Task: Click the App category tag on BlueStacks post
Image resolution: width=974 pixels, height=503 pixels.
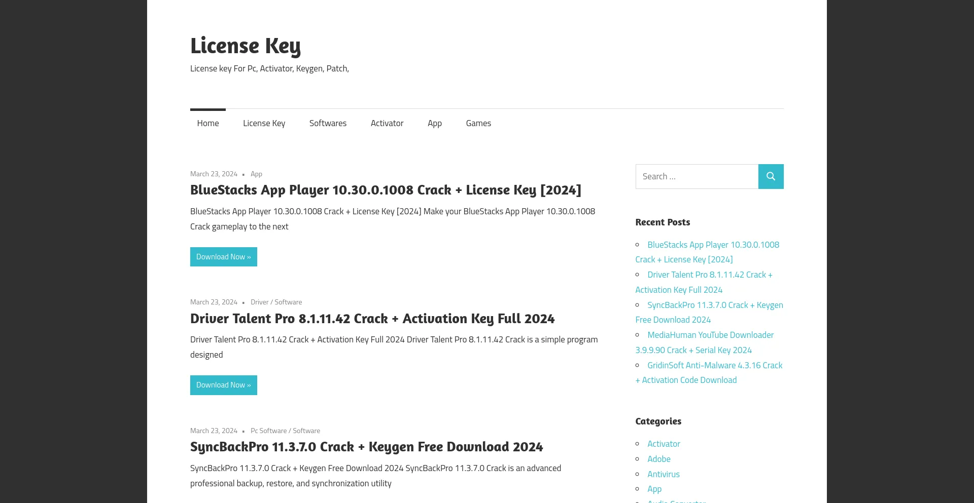Action: click(256, 174)
